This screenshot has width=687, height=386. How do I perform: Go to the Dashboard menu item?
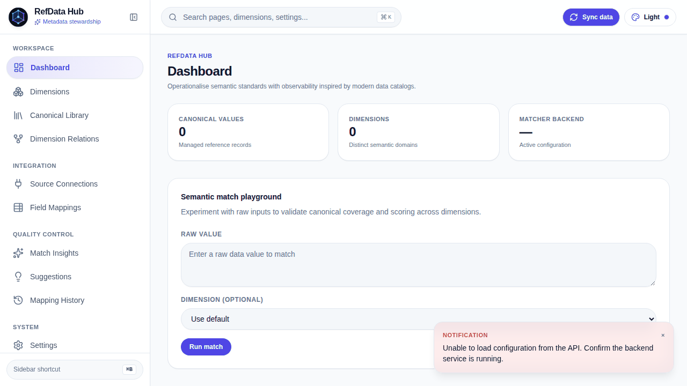tap(75, 68)
